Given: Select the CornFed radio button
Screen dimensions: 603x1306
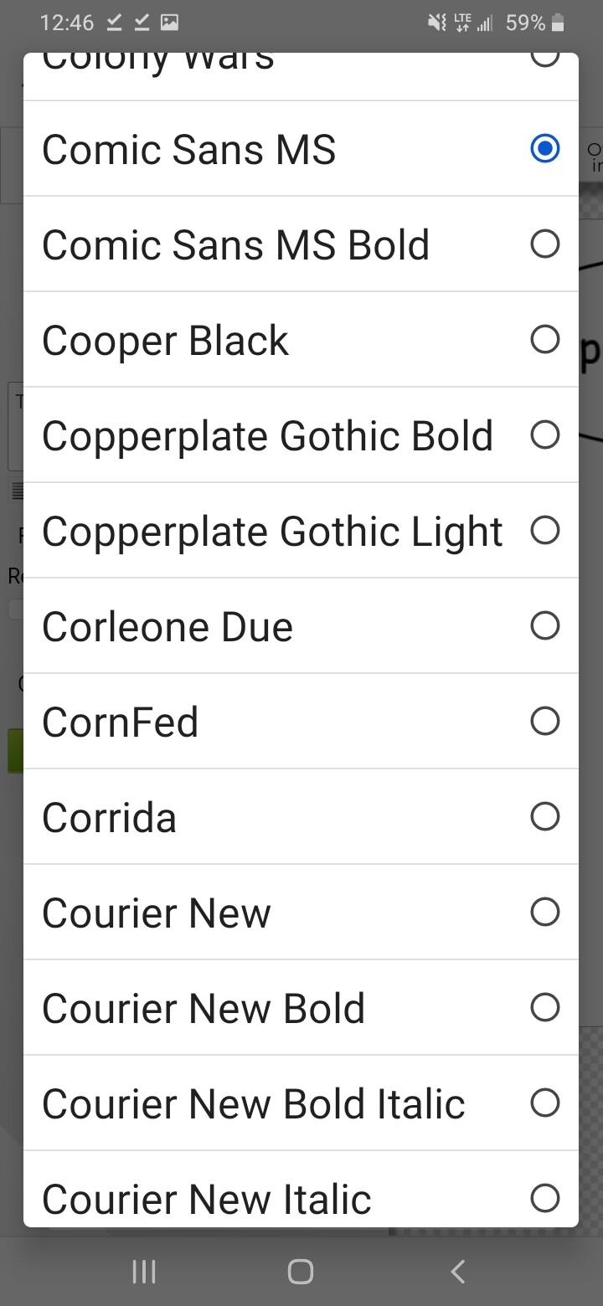Looking at the screenshot, I should click(544, 722).
